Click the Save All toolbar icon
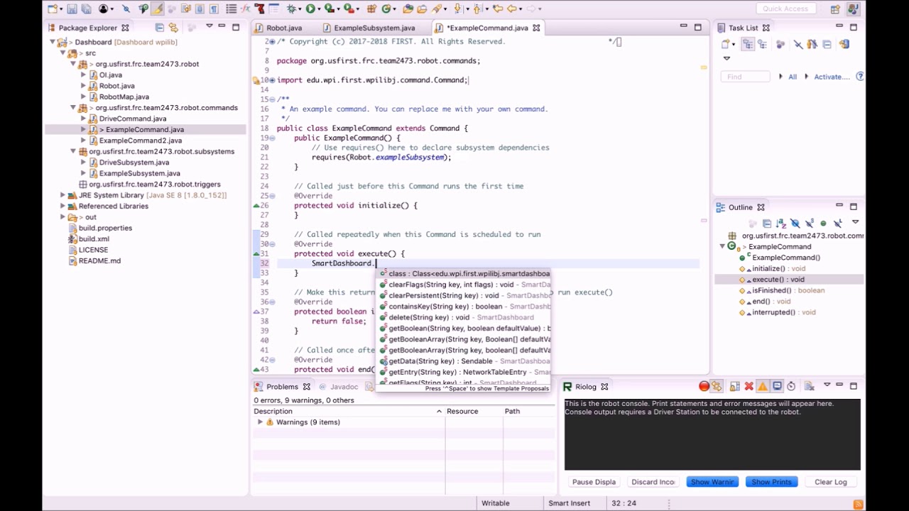Image resolution: width=909 pixels, height=511 pixels. point(86,9)
